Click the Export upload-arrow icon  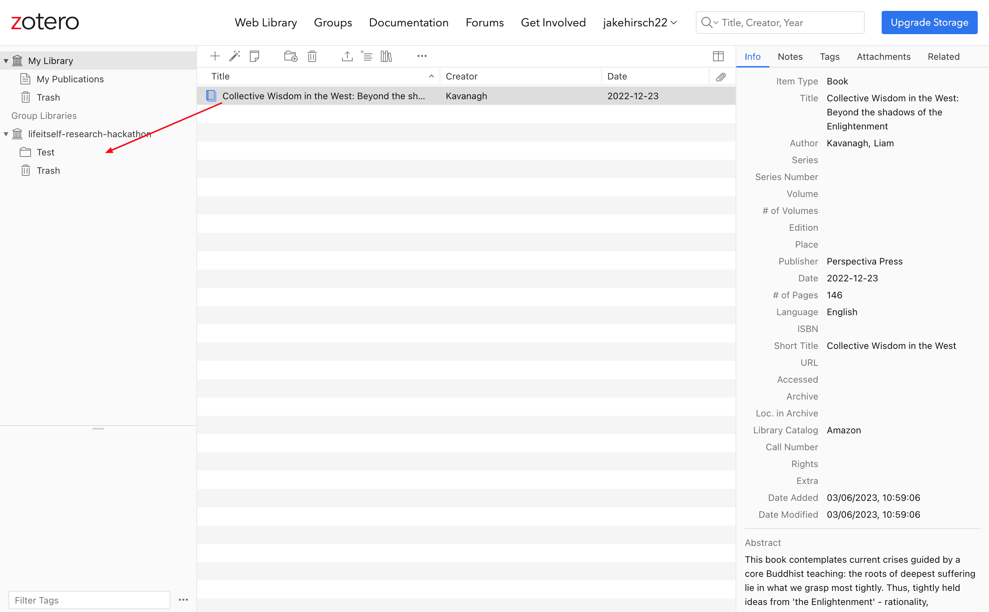(347, 56)
